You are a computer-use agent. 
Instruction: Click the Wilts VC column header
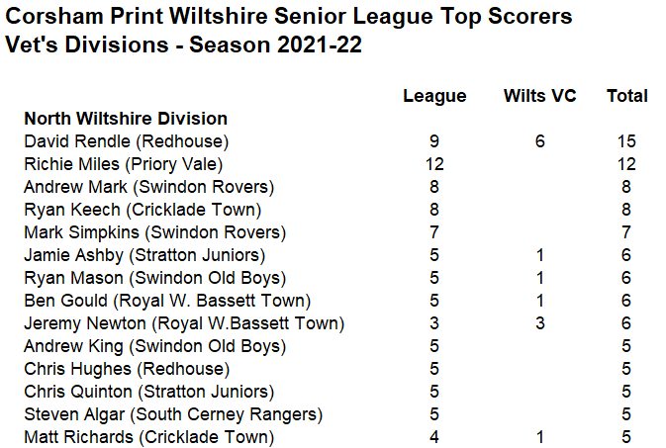pyautogui.click(x=540, y=96)
